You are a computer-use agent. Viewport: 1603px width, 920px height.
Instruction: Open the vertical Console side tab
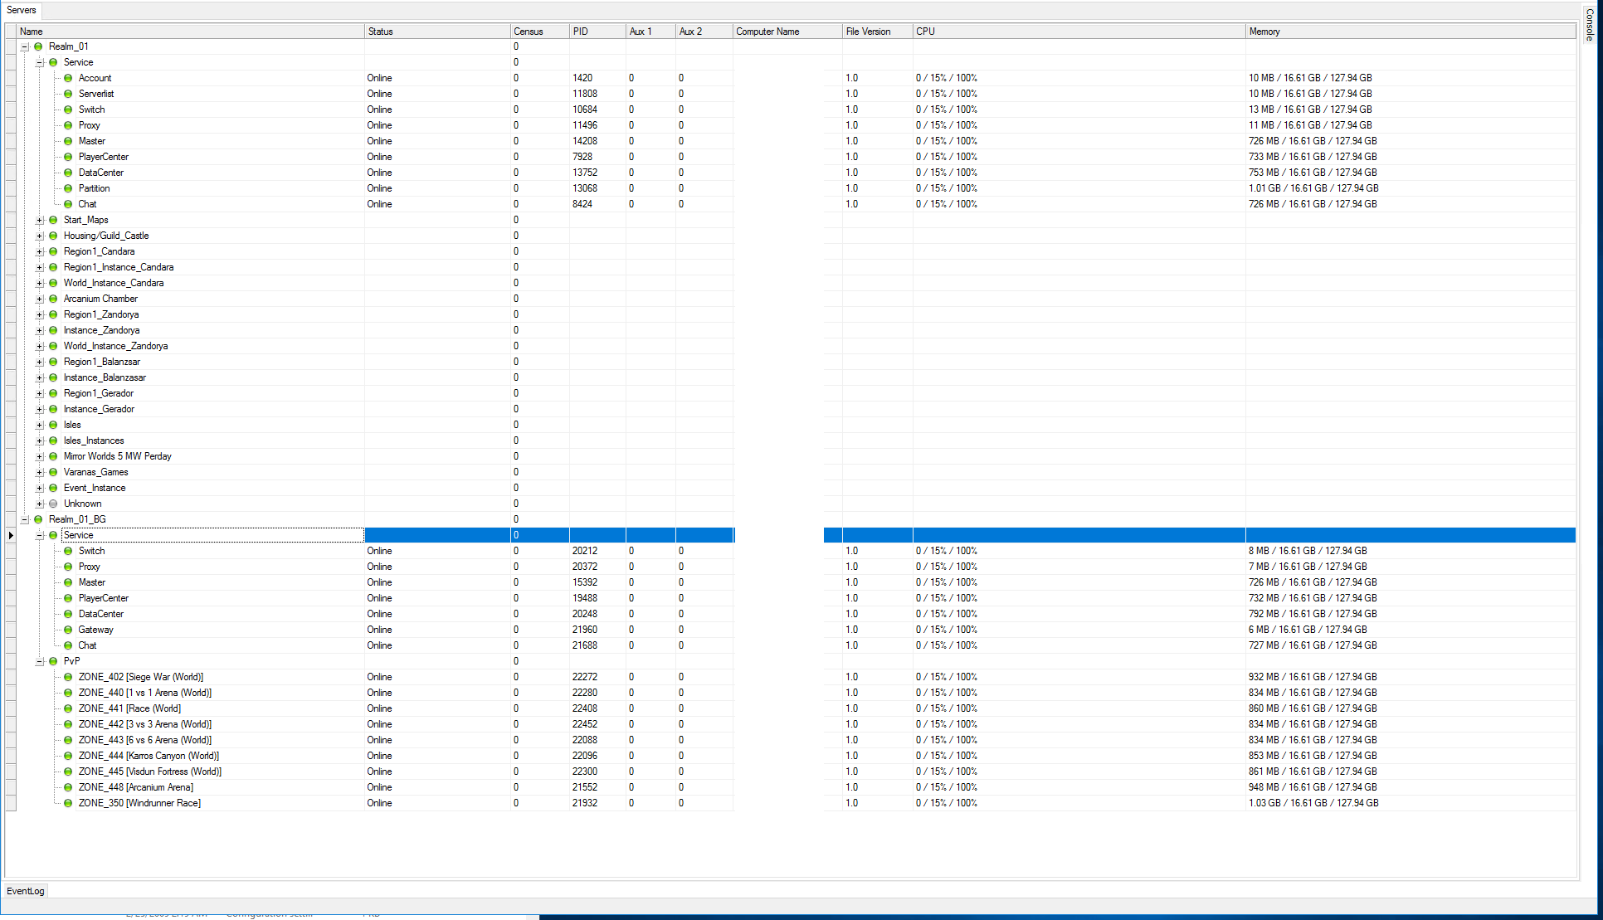click(x=1590, y=25)
